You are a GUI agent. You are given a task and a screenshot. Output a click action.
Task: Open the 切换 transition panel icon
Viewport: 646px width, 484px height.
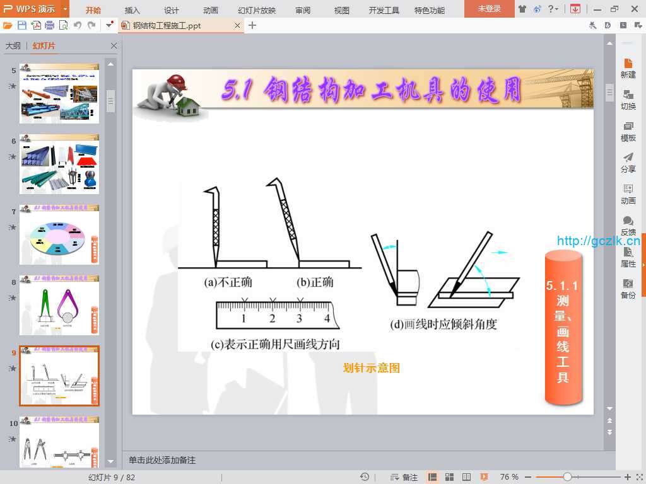click(628, 99)
